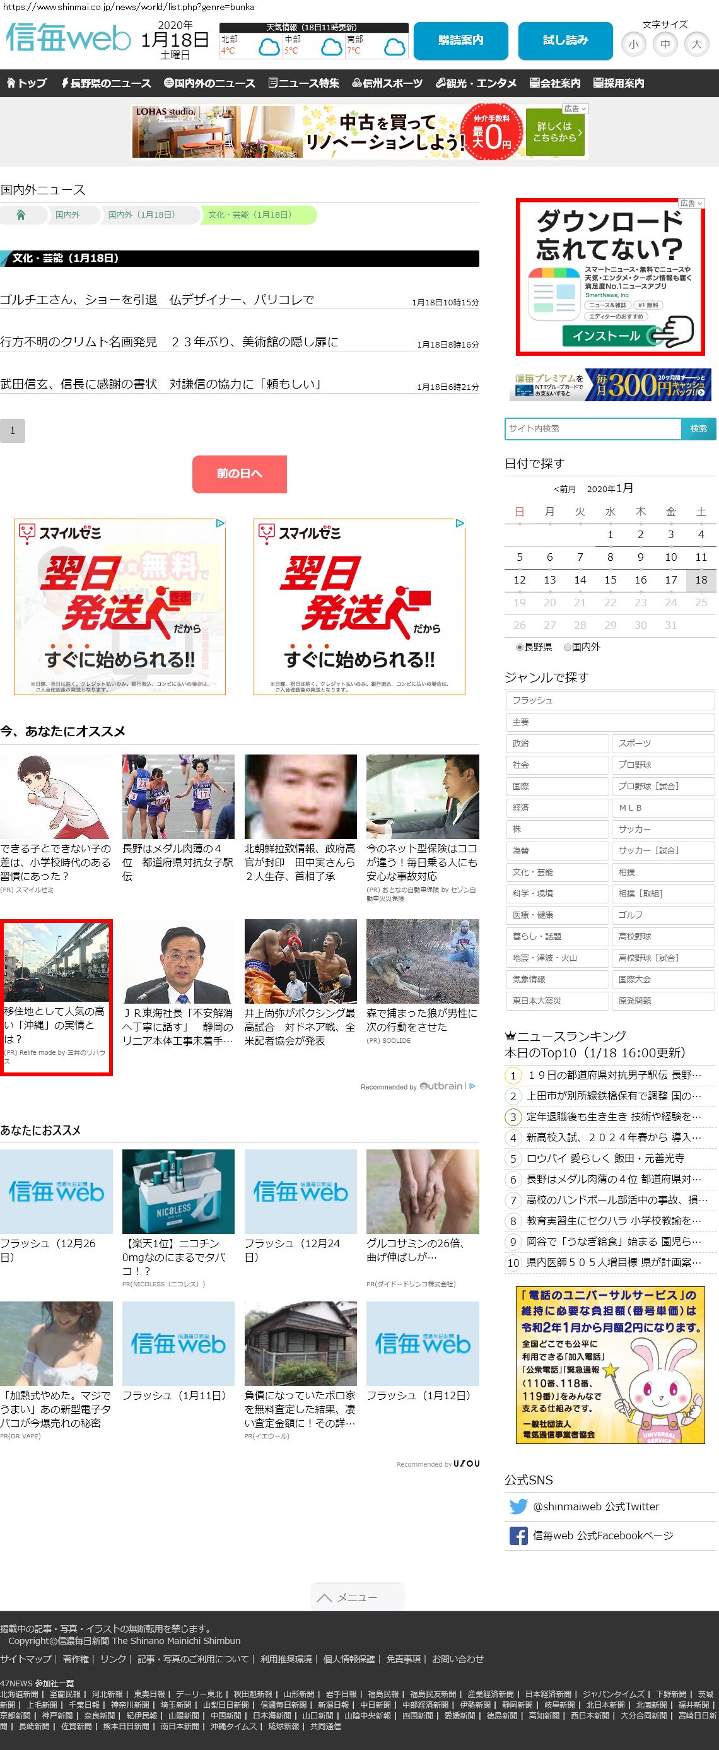Click the 購読案内 button

tap(460, 41)
